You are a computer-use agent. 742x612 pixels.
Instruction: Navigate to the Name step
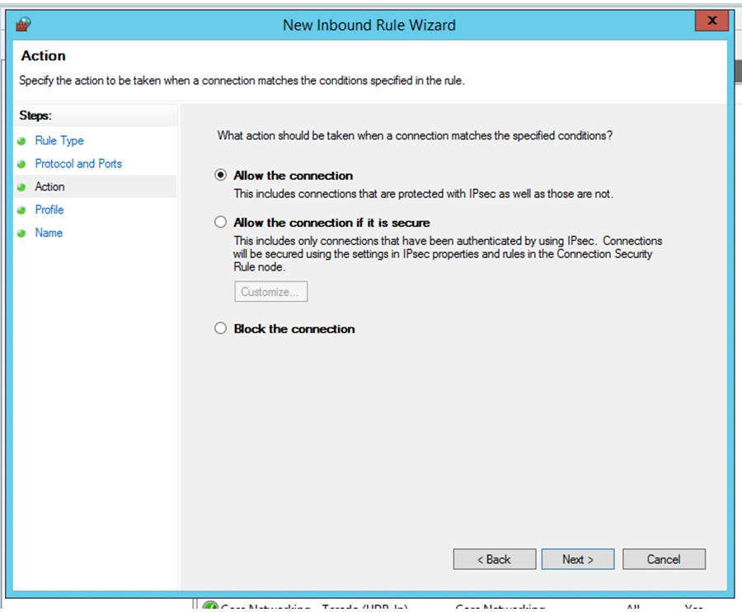tap(49, 233)
